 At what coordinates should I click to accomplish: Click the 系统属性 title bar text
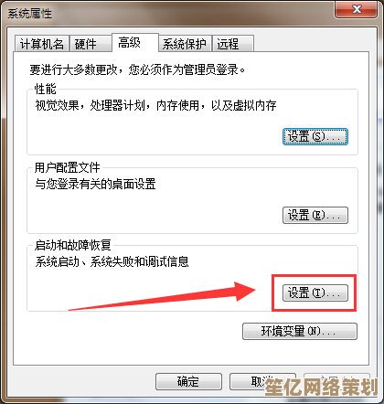[29, 14]
